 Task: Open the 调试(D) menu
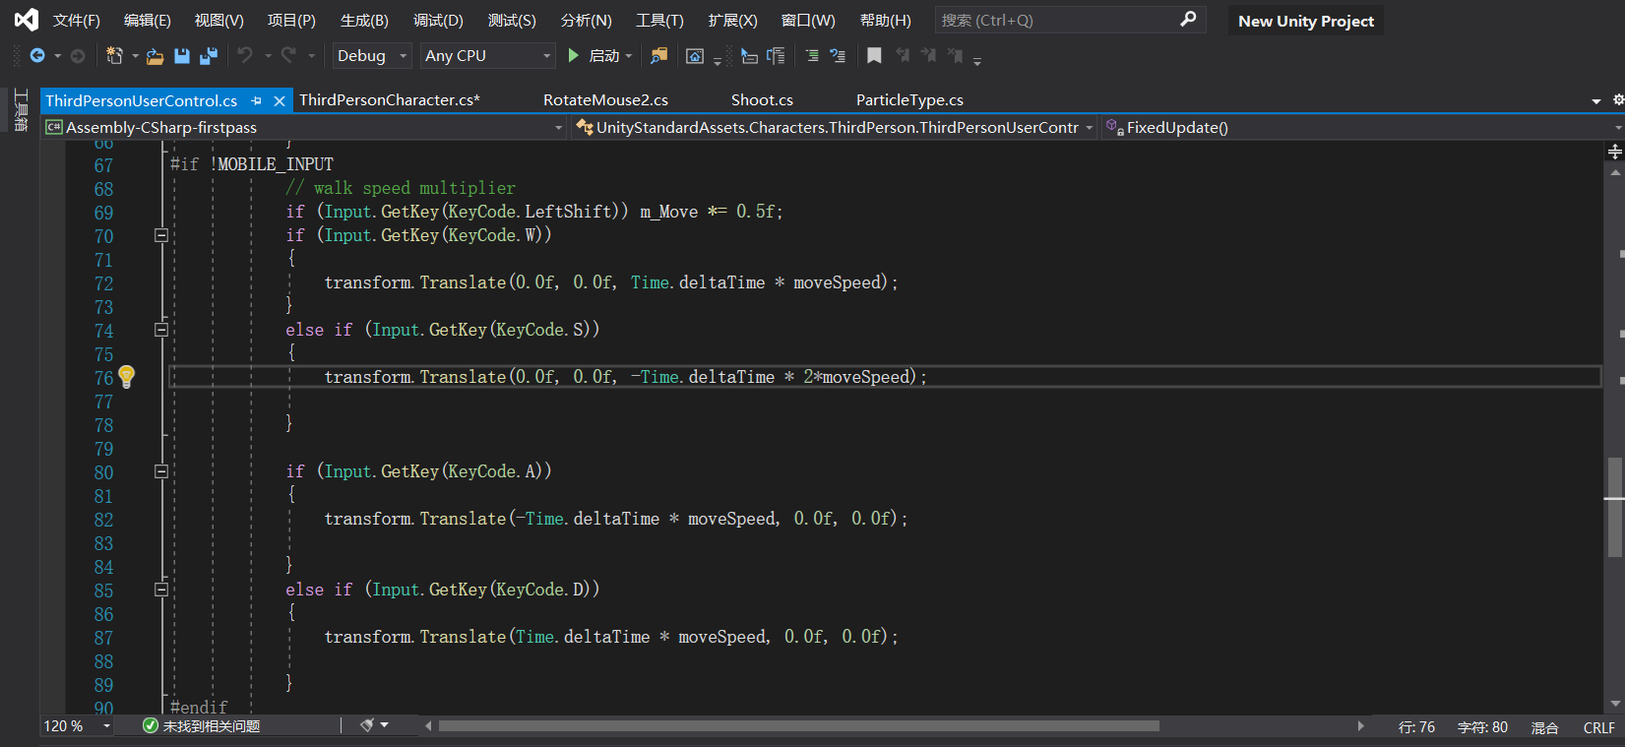pyautogui.click(x=438, y=21)
